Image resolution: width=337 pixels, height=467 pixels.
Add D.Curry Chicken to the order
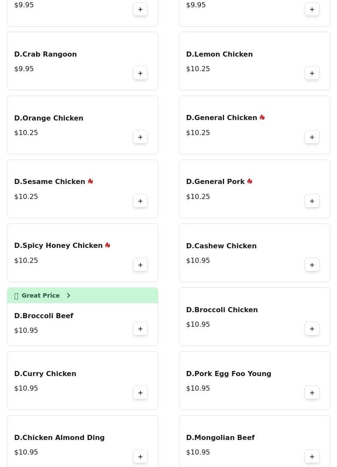[140, 393]
